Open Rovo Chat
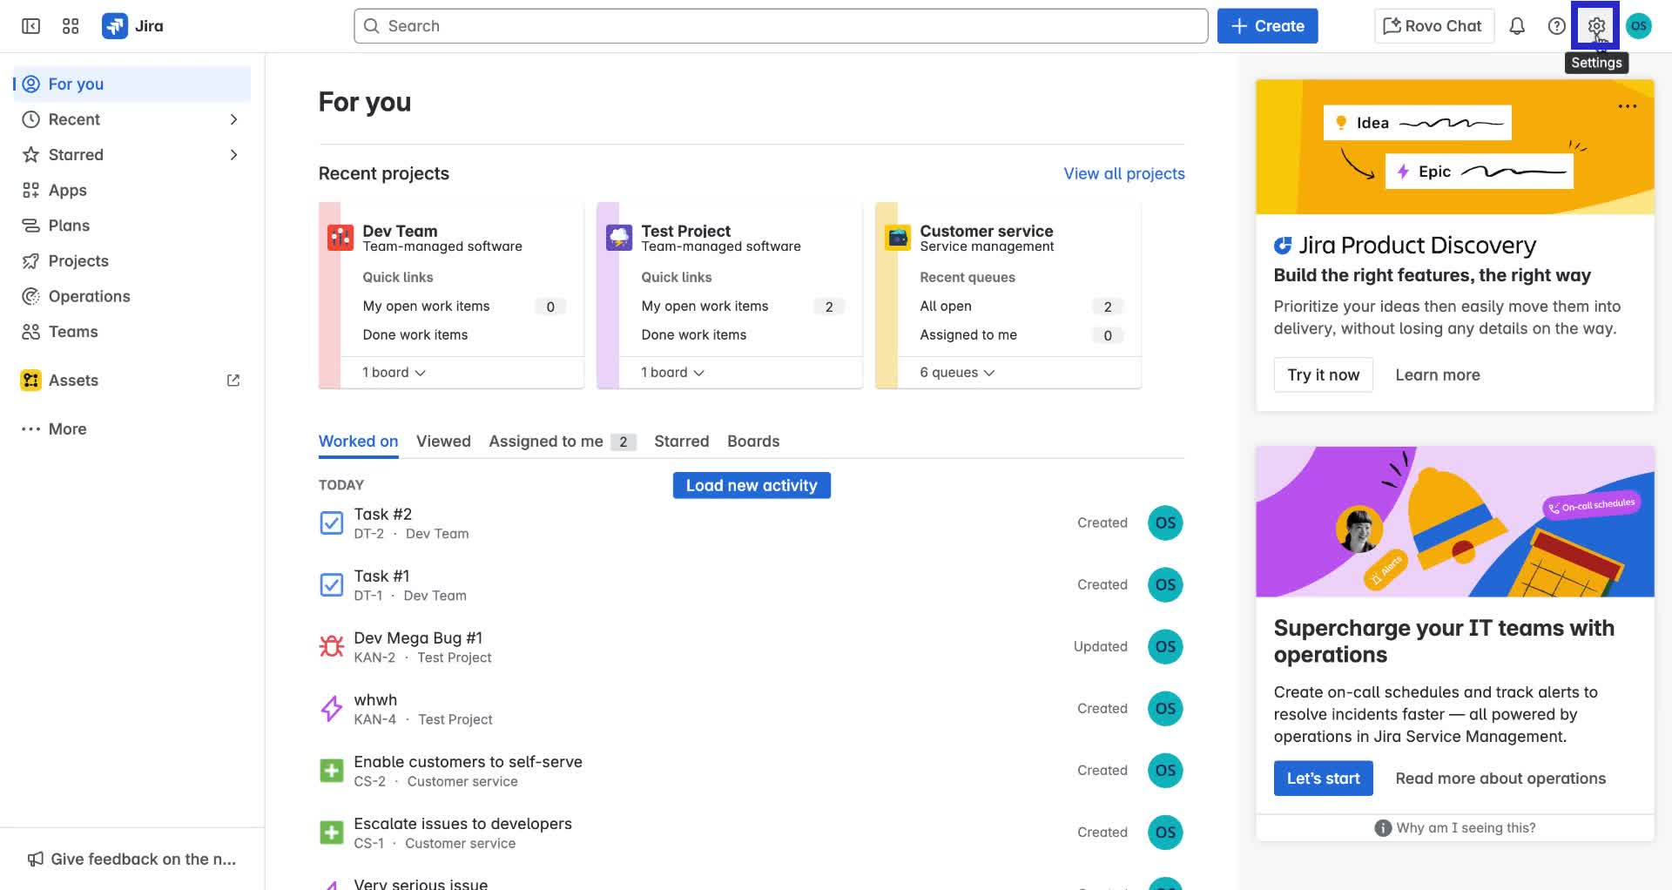This screenshot has height=890, width=1672. [1433, 25]
